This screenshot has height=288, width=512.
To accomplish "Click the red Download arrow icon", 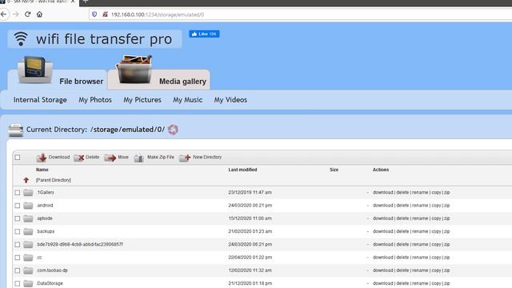I will pyautogui.click(x=42, y=158).
